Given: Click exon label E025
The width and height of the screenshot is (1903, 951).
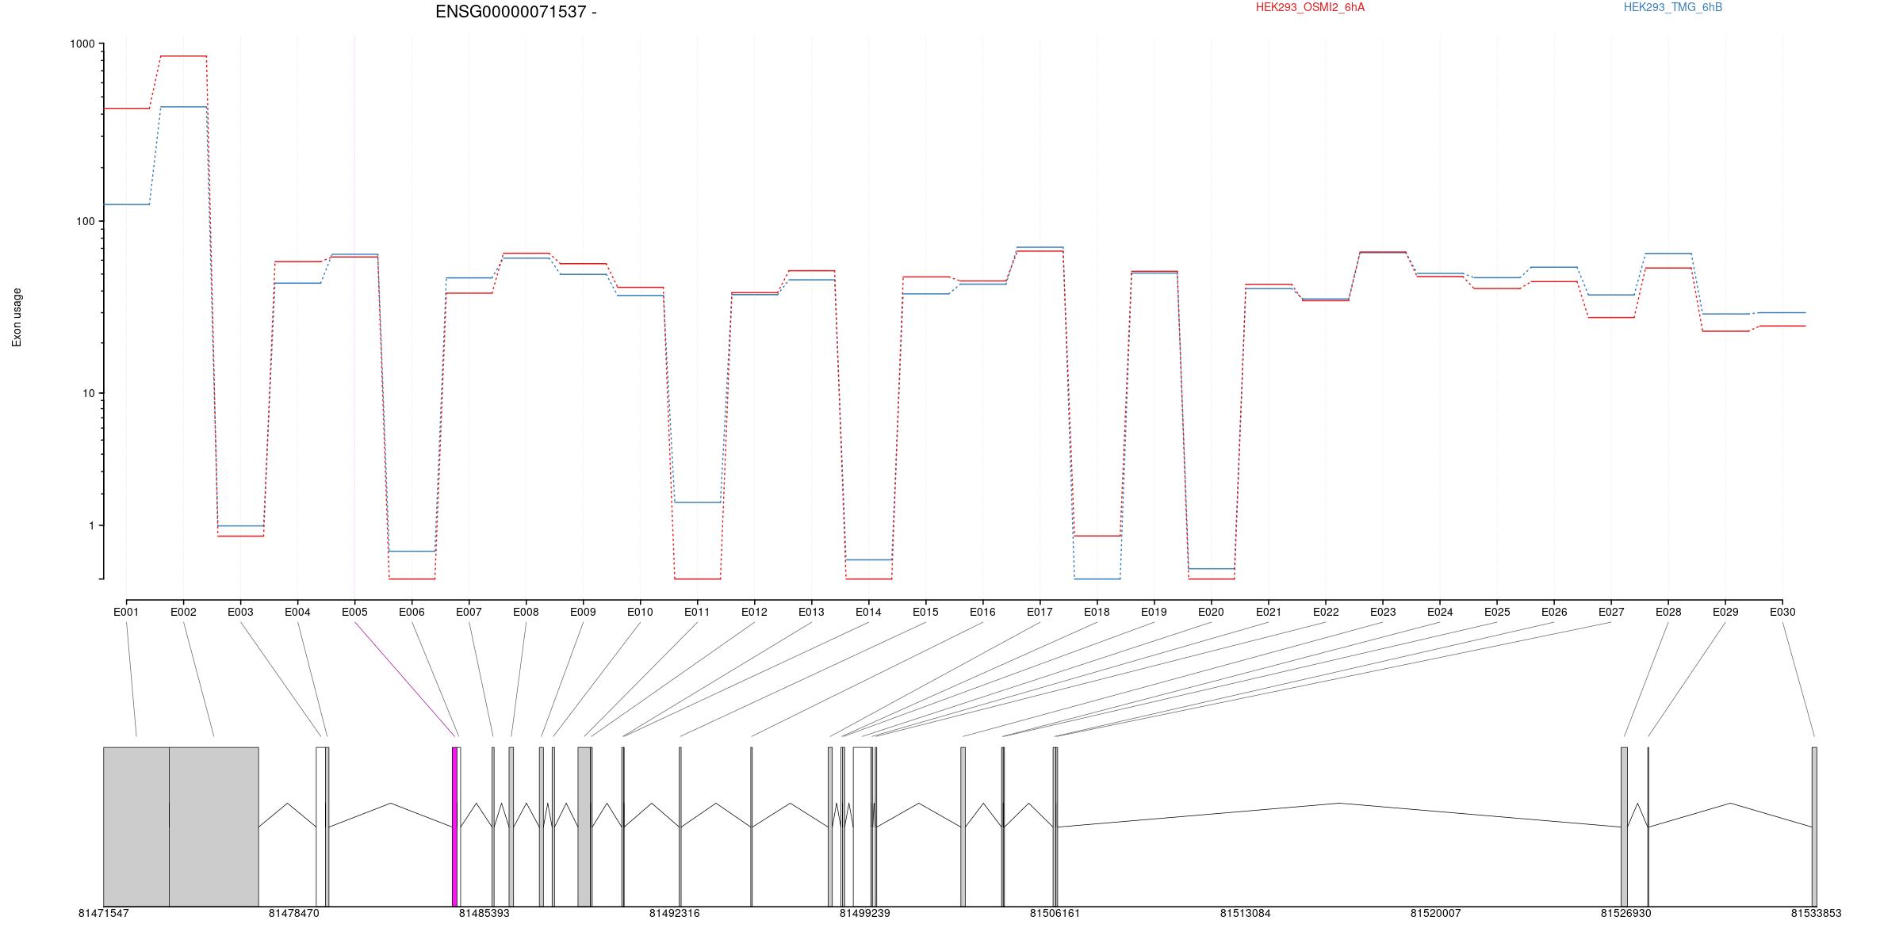Looking at the screenshot, I should coord(1497,612).
